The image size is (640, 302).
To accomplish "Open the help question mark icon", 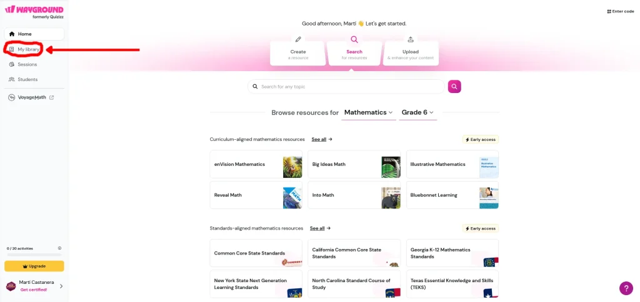I will [626, 288].
